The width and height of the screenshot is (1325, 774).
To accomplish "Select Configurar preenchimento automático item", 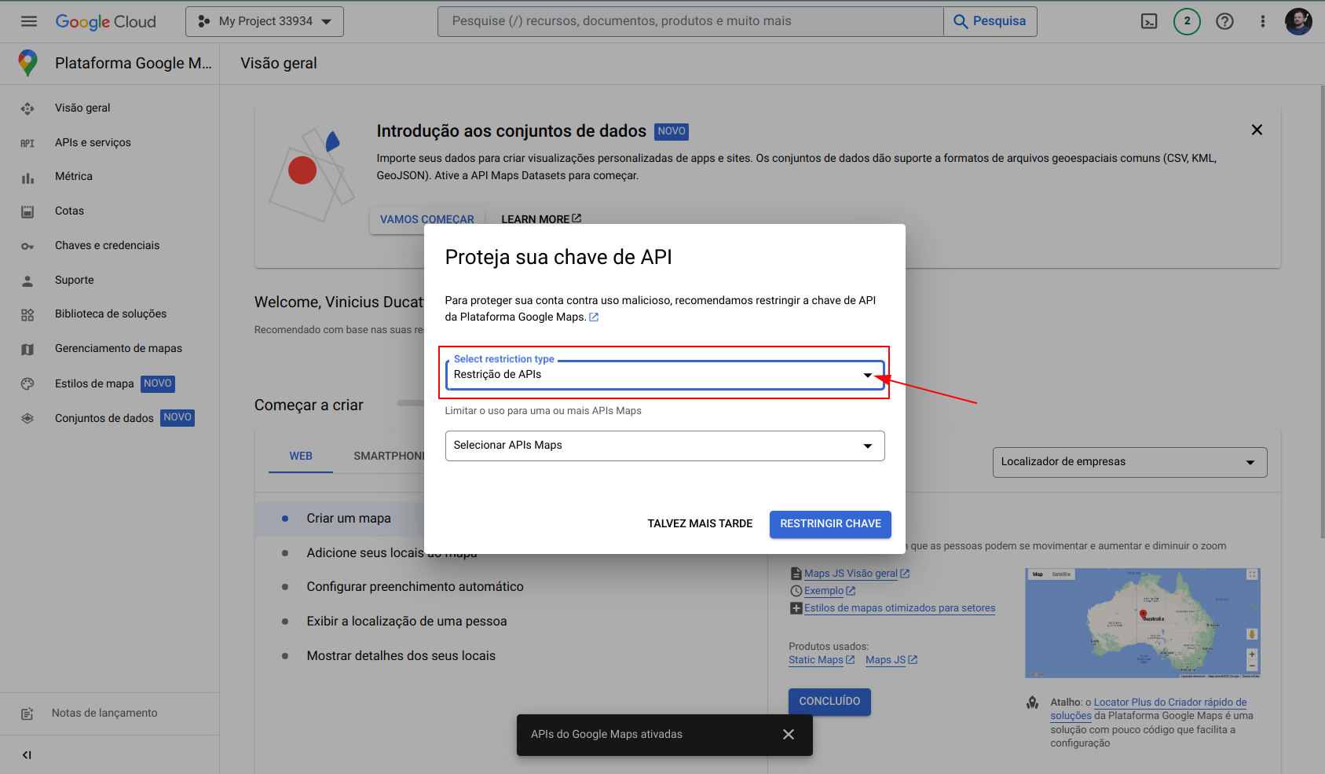I will 415,586.
